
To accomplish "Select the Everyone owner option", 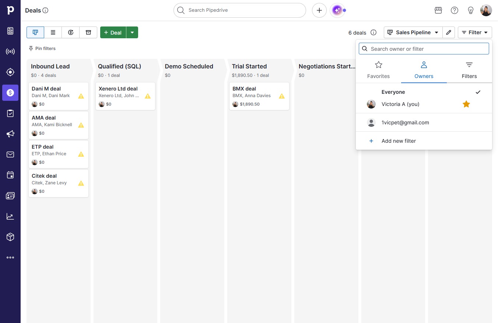I will [424, 92].
